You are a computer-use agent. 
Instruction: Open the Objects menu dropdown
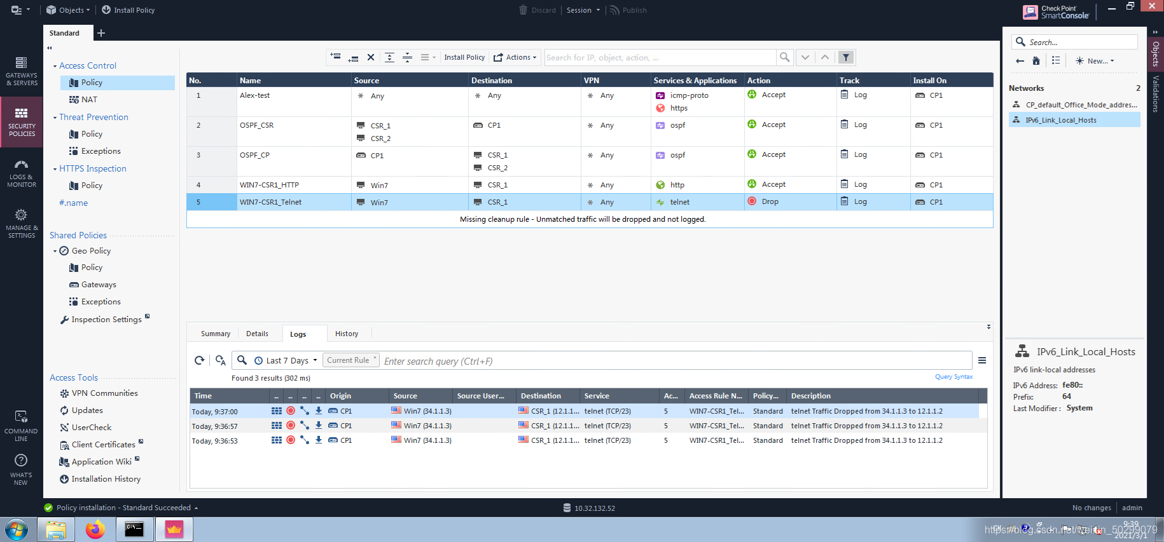68,10
